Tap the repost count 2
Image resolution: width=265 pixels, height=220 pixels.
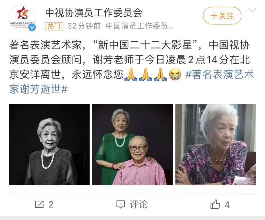click(51, 204)
